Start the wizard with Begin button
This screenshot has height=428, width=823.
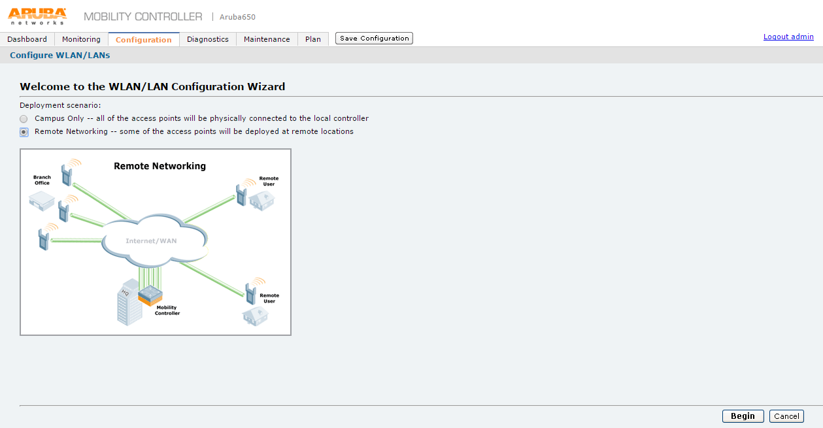click(x=743, y=416)
